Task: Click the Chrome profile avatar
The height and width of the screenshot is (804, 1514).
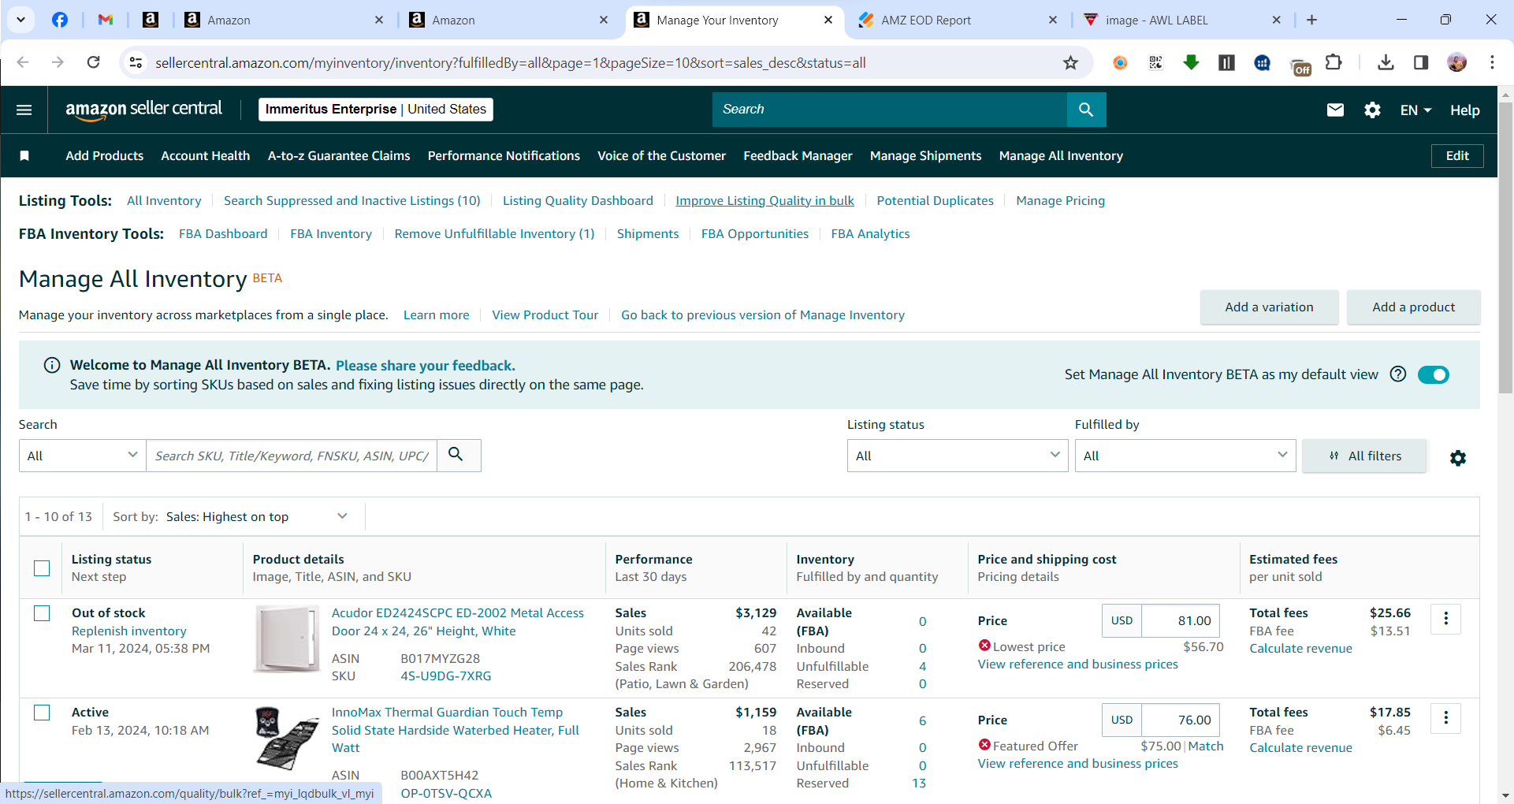Action: (x=1456, y=62)
